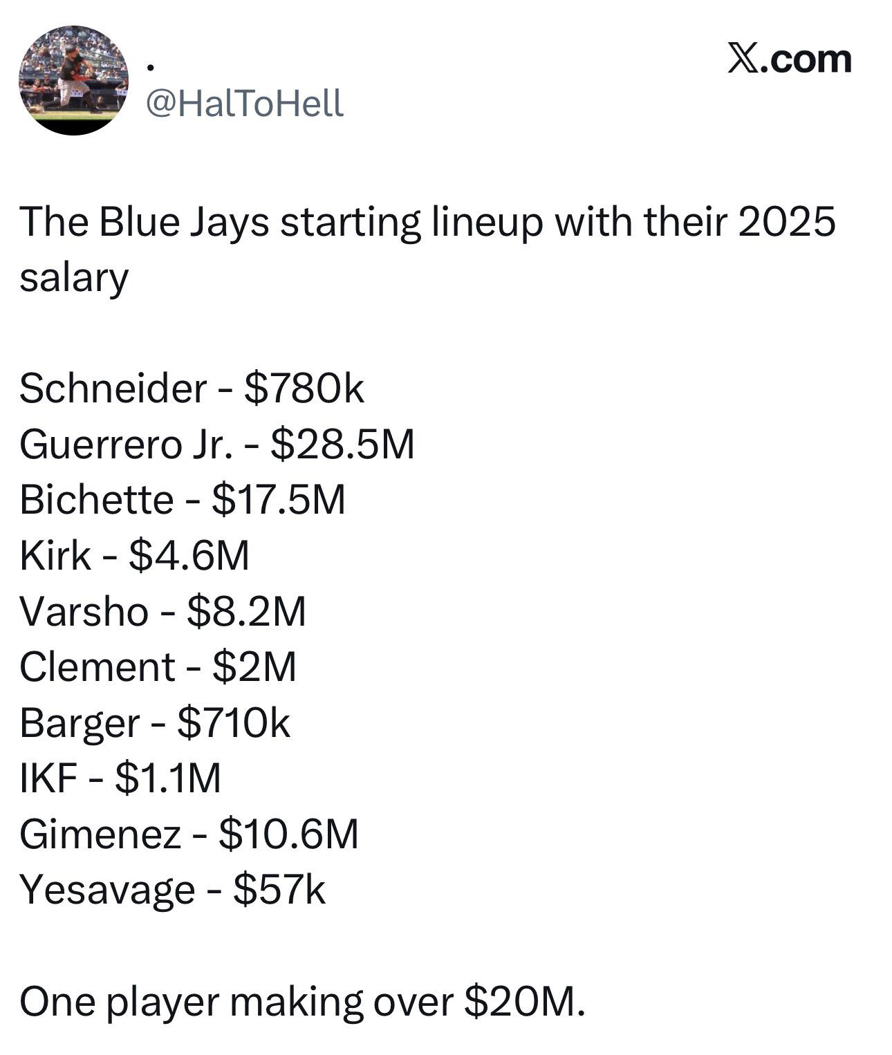Open the @HalToHell handle link
Screen dimensions: 892x1055
244,104
